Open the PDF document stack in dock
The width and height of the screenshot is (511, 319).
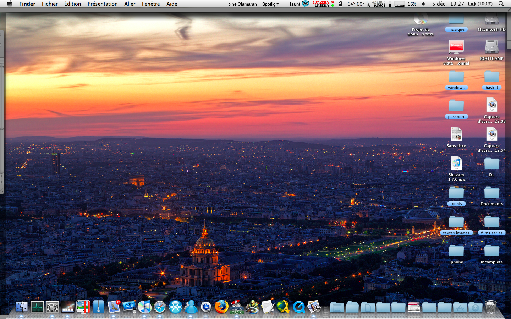(414, 307)
